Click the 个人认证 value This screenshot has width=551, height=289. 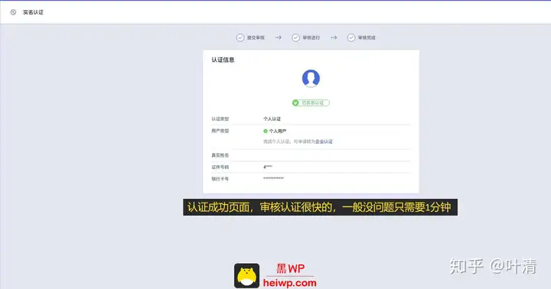272,119
